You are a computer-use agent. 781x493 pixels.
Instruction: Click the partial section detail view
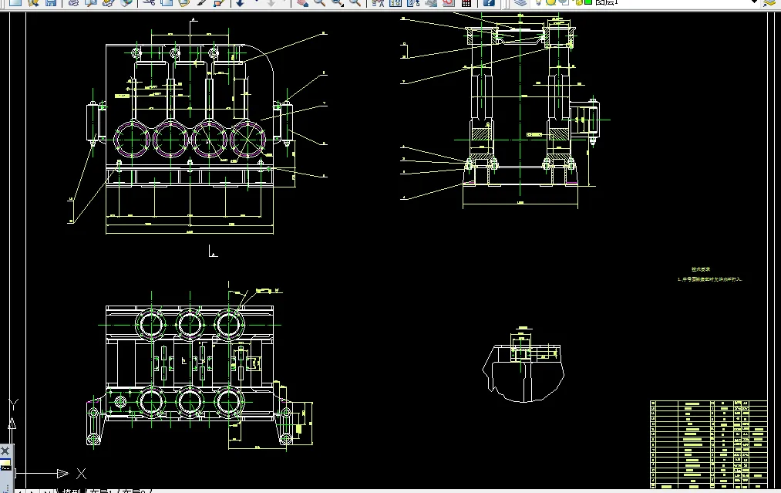click(x=523, y=366)
